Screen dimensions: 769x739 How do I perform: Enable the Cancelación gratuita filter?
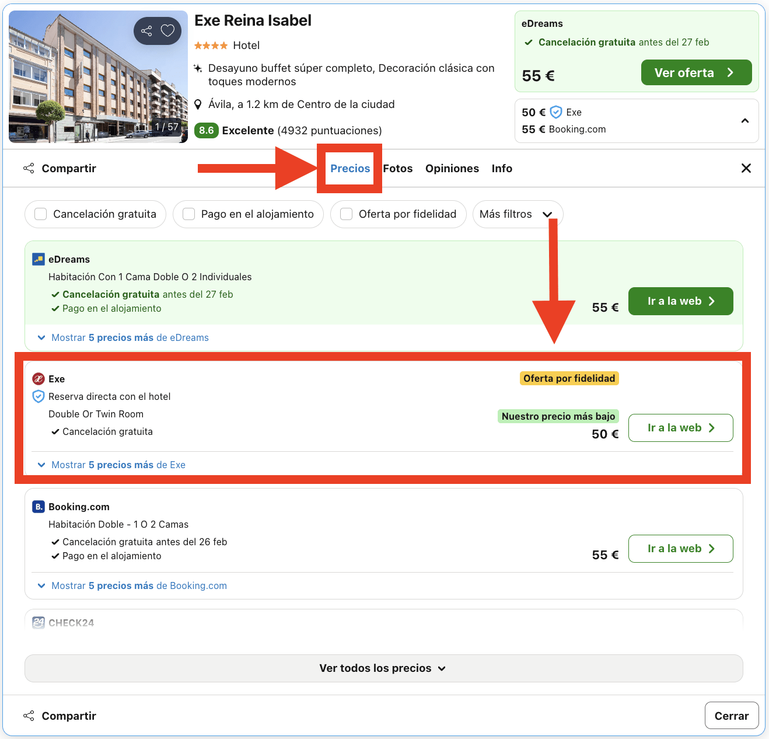pyautogui.click(x=40, y=214)
